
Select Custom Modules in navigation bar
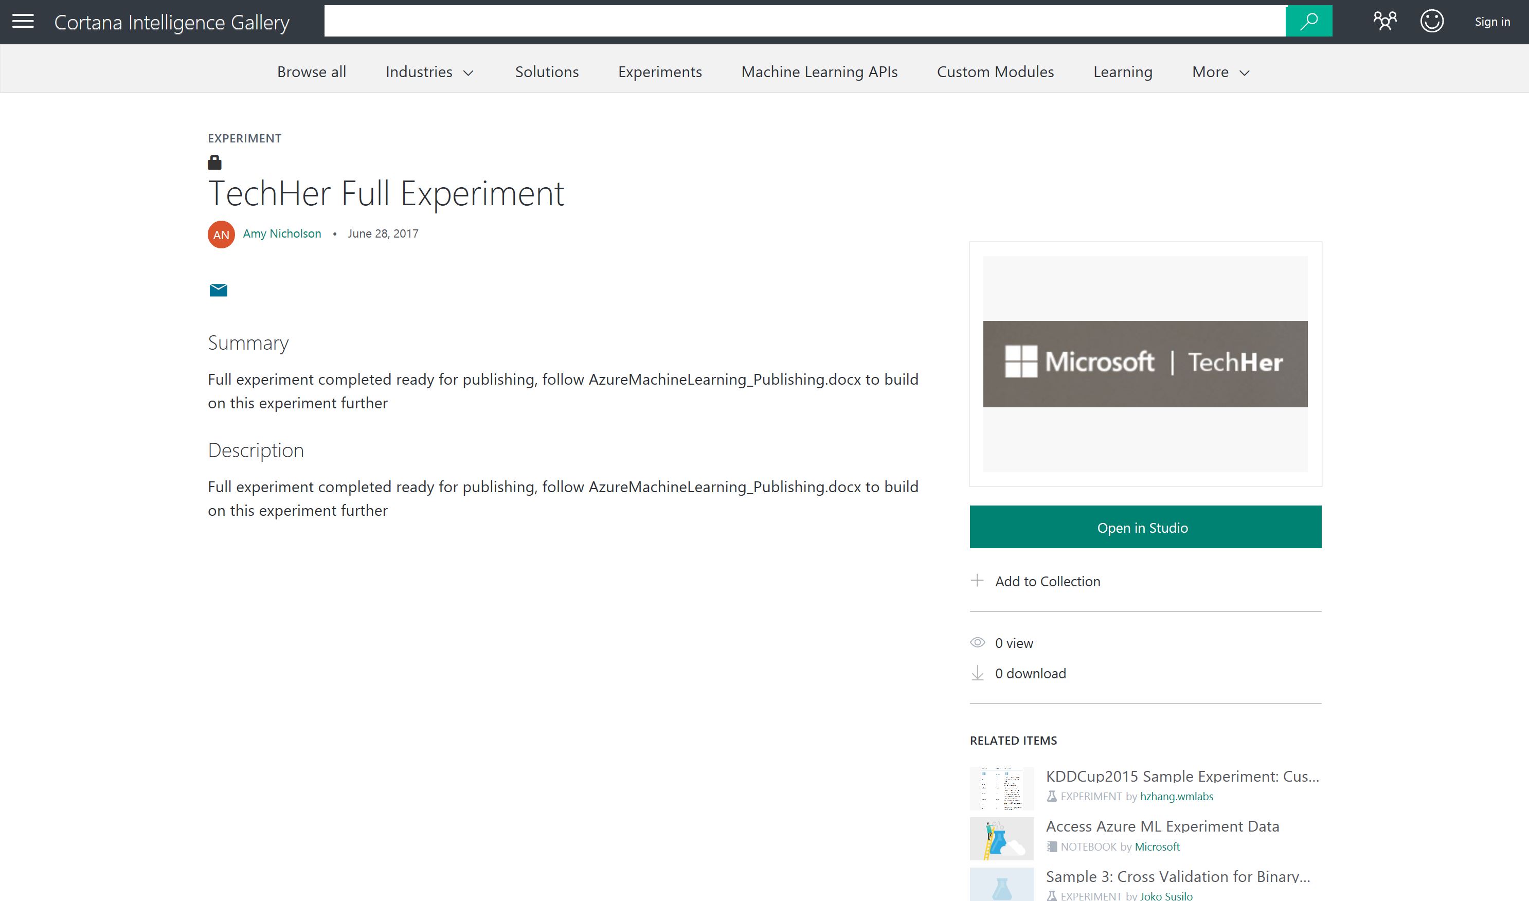pos(995,72)
